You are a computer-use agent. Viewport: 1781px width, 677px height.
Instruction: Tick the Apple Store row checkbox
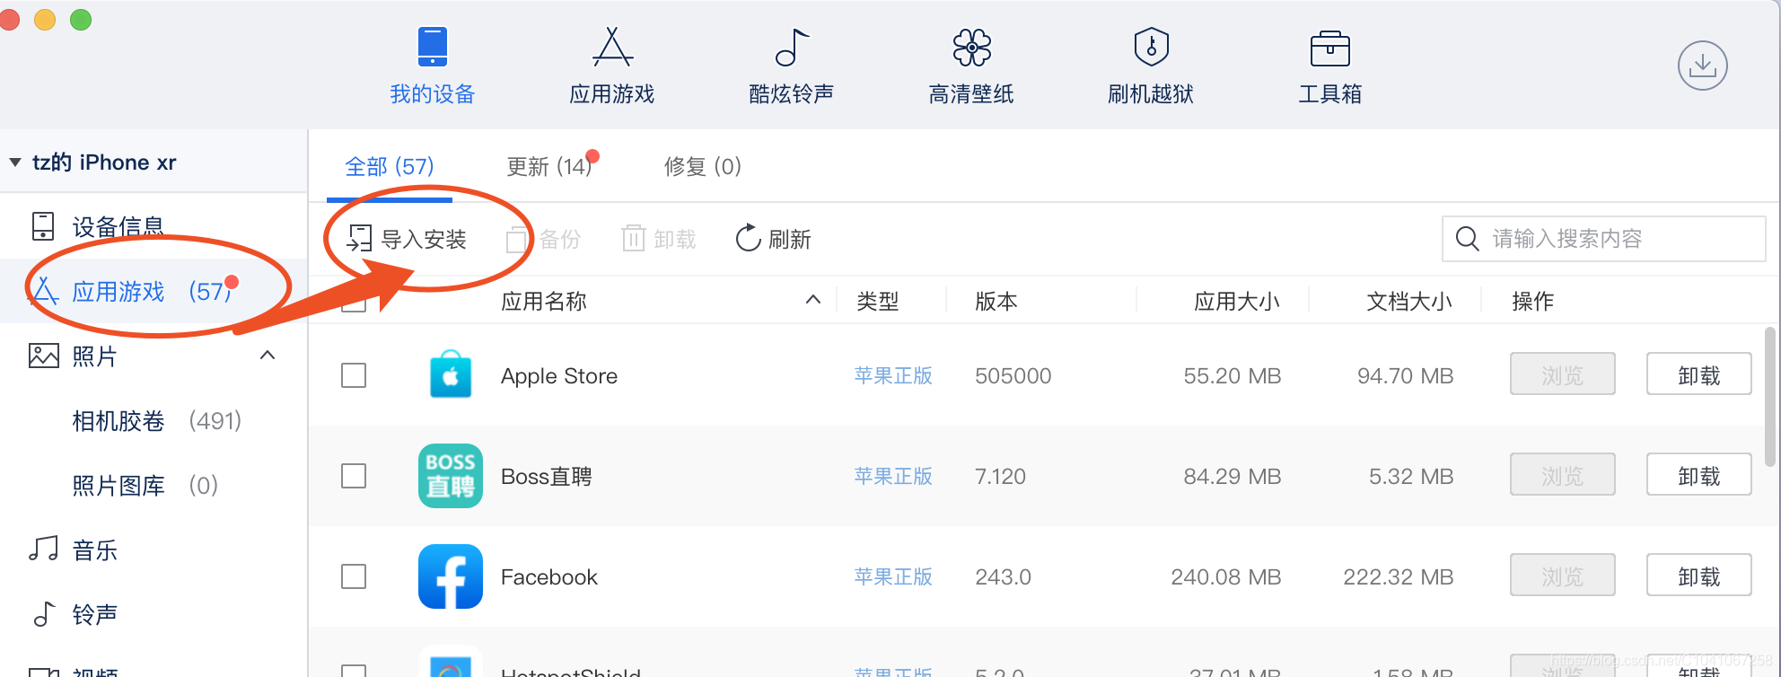coord(354,375)
